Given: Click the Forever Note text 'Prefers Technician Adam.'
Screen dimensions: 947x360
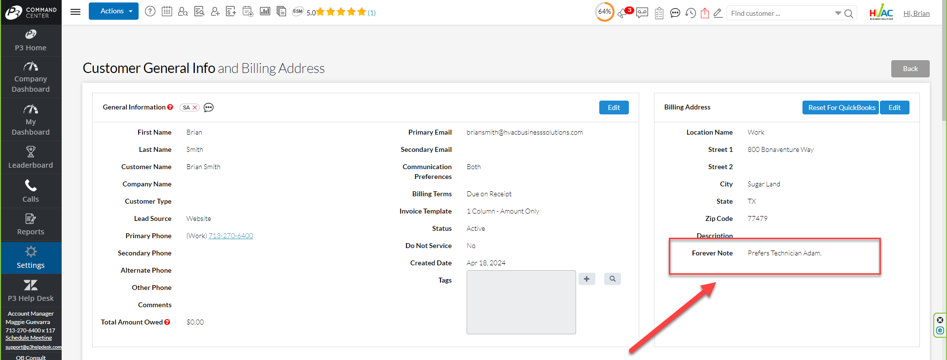Looking at the screenshot, I should pos(784,253).
